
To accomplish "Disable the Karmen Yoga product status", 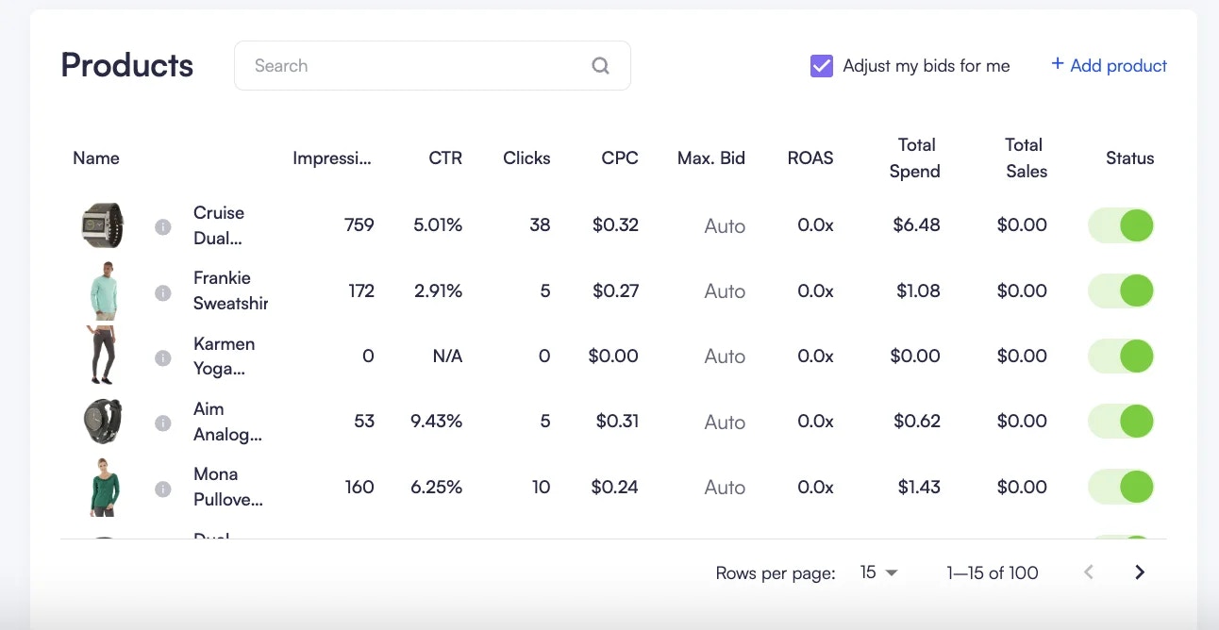I will tap(1121, 356).
